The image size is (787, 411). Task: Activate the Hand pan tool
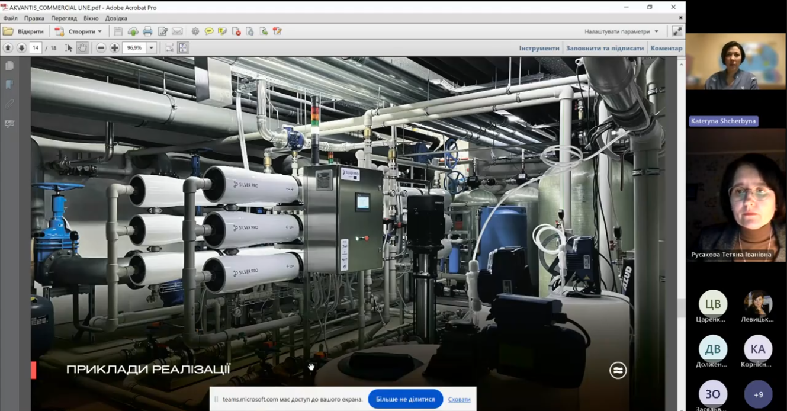pyautogui.click(x=82, y=48)
